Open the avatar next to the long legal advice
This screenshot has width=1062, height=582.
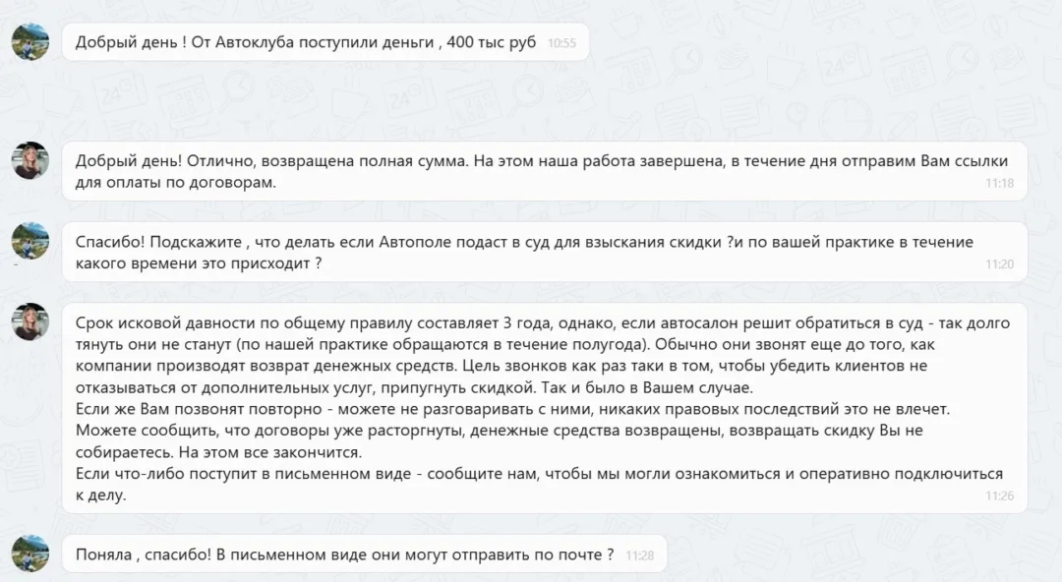(29, 320)
